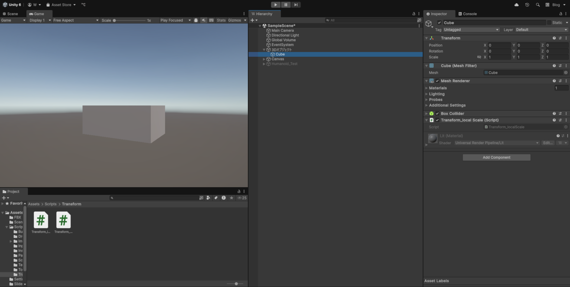Expand the Materials section of Mesh Renderer
The width and height of the screenshot is (570, 287).
point(427,88)
